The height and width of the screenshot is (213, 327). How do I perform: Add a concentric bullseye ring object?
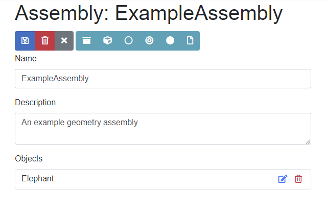tap(149, 41)
